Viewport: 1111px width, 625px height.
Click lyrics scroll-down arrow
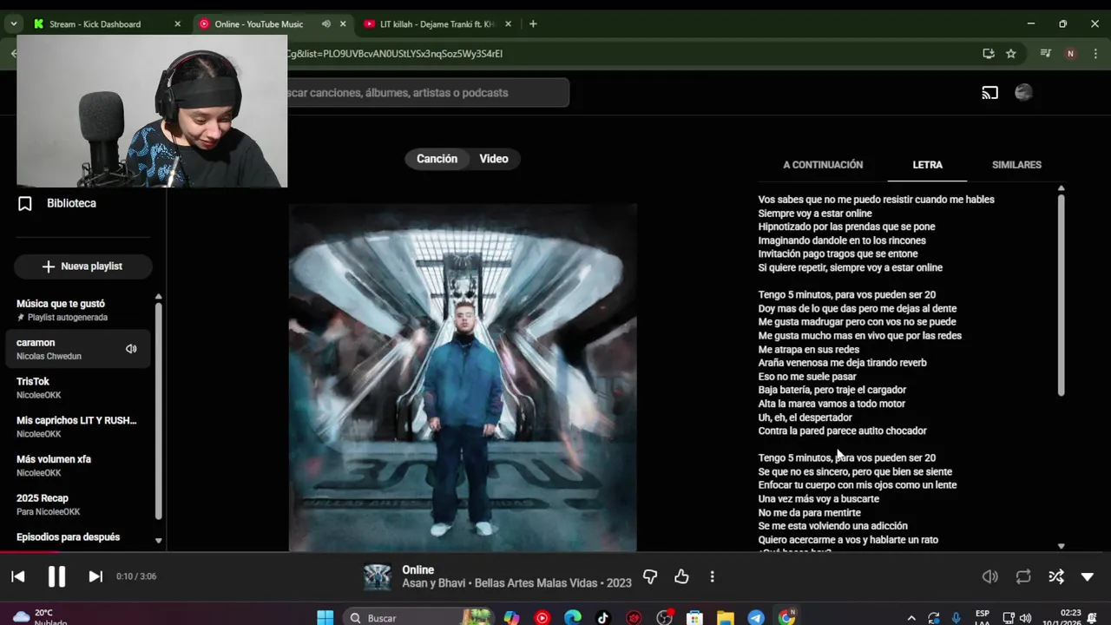[x=1061, y=546]
